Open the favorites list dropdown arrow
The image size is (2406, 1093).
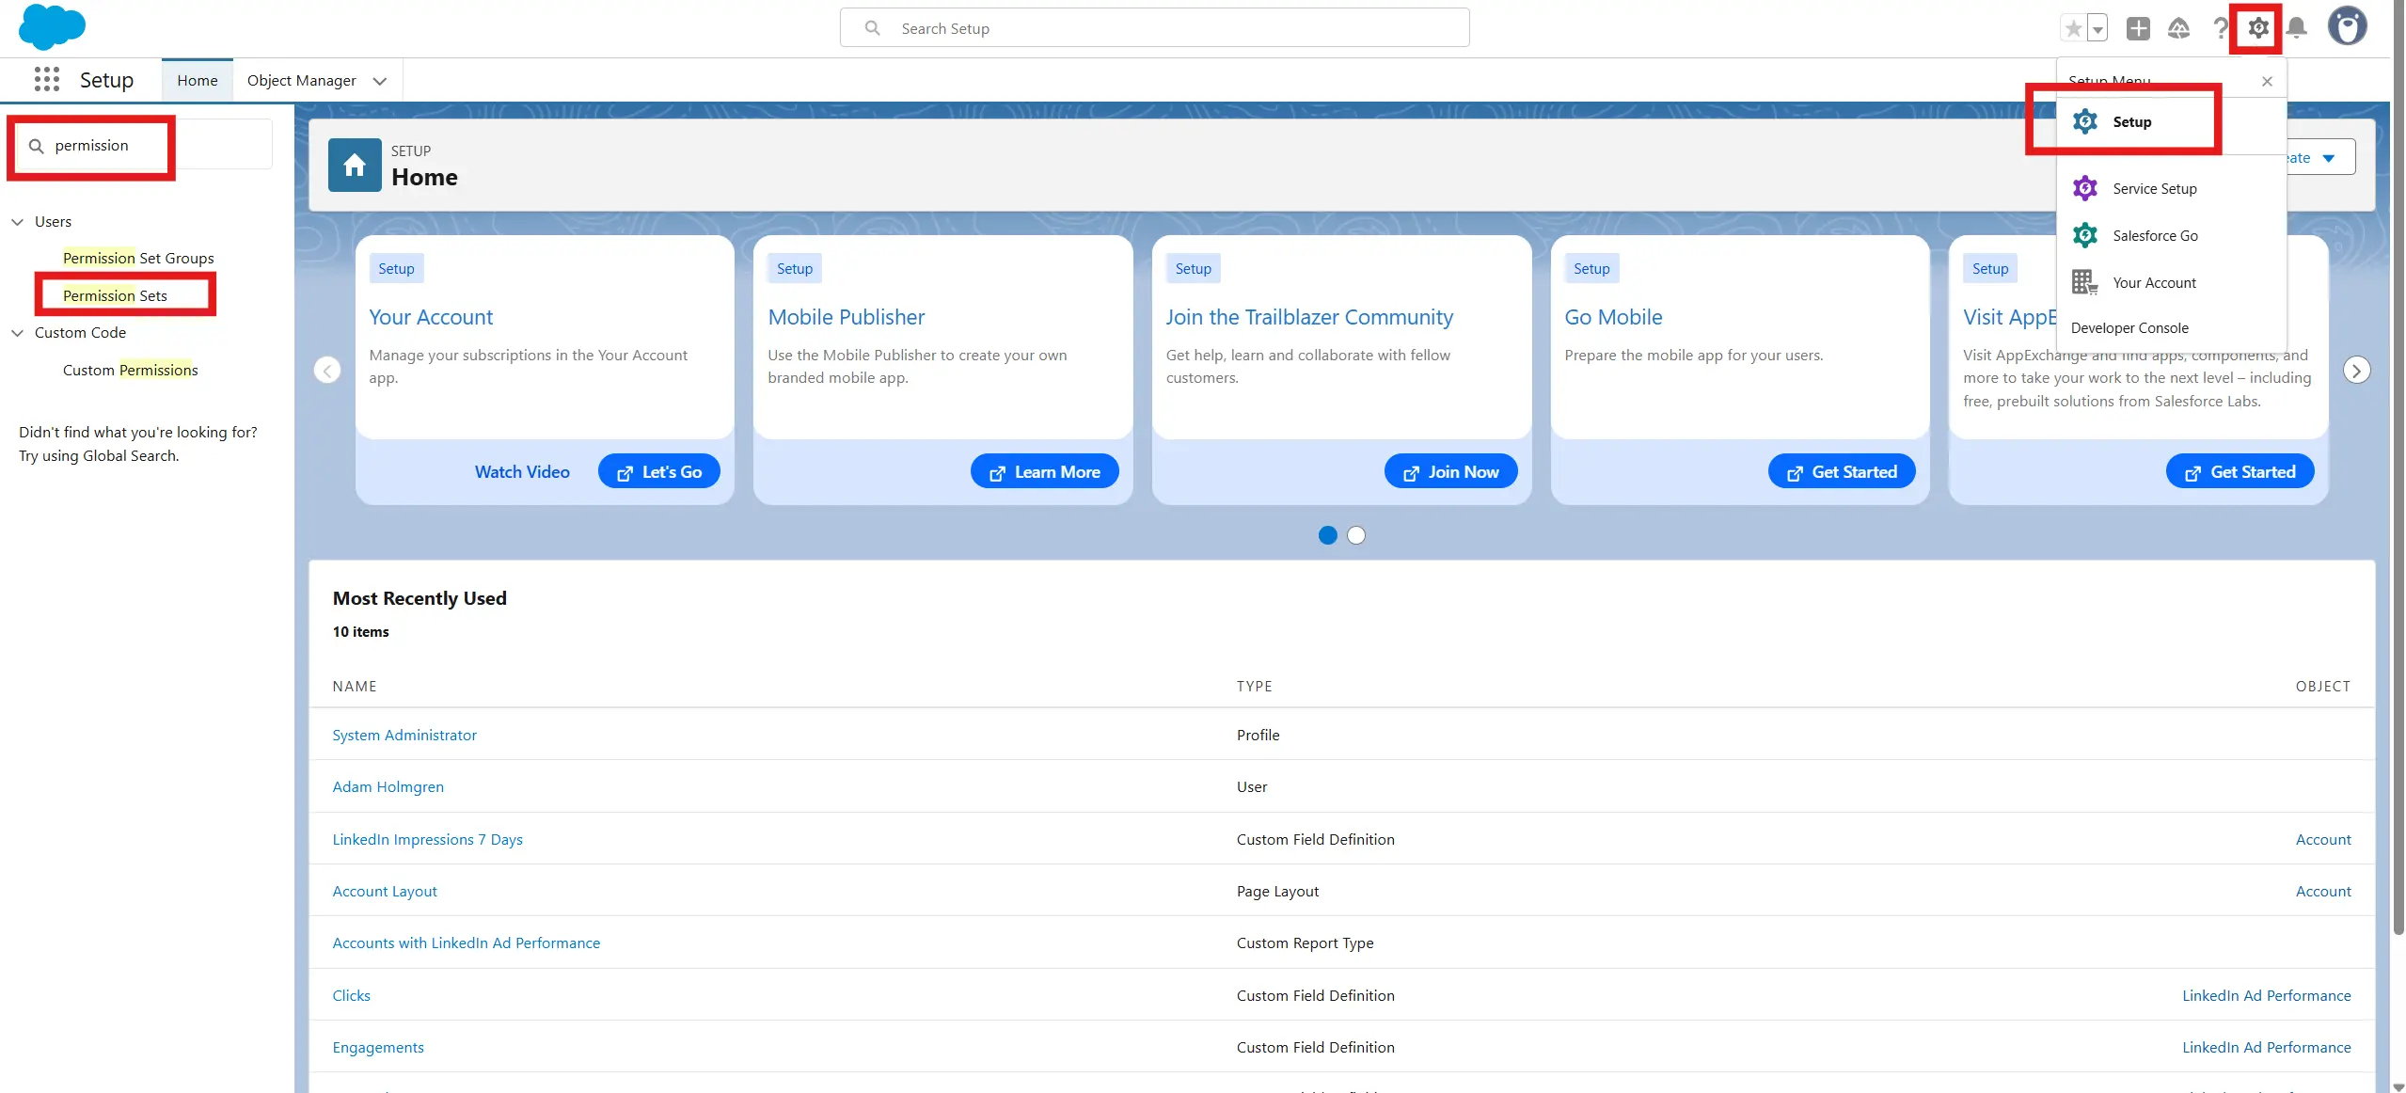point(2097,29)
